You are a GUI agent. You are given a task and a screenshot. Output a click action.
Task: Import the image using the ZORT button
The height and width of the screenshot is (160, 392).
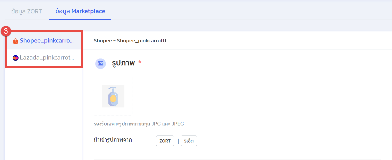(x=165, y=141)
